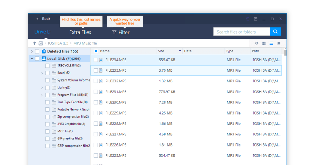315x165 pixels.
Task: Click the trash icon for Deleted files
Action: coord(44,51)
